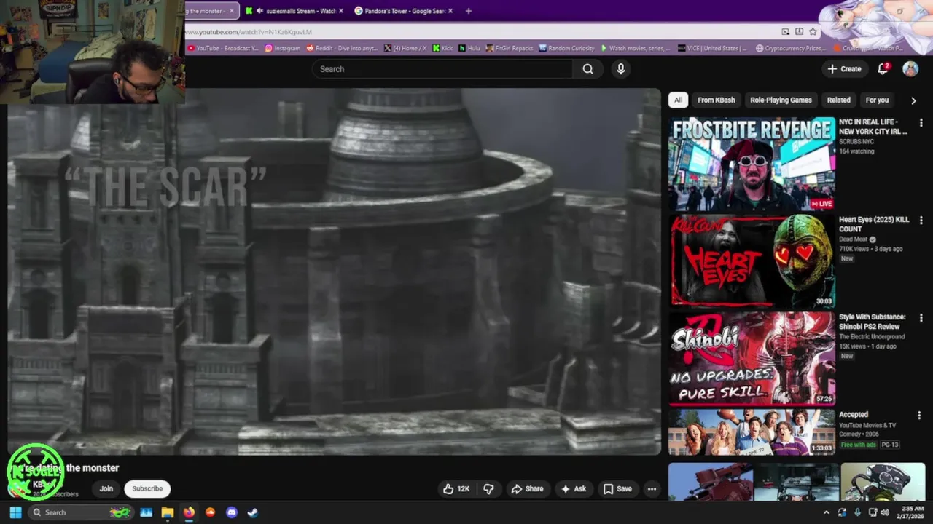
Task: Open Discord from the taskbar
Action: click(x=231, y=512)
